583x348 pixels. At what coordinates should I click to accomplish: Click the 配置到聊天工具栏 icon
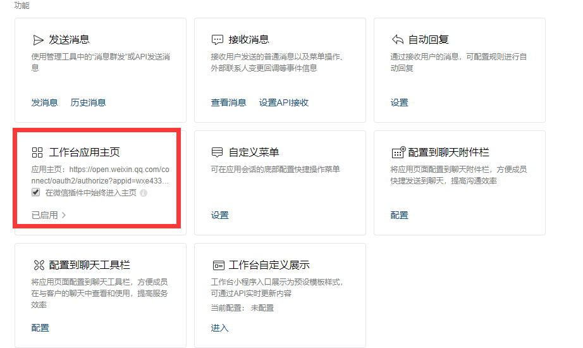click(x=37, y=265)
